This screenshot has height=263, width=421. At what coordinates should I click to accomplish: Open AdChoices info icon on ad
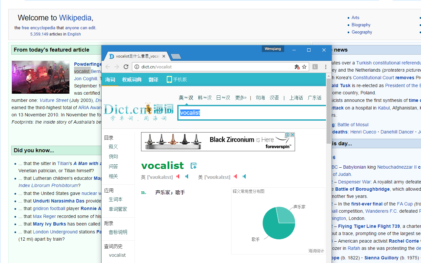tap(287, 135)
